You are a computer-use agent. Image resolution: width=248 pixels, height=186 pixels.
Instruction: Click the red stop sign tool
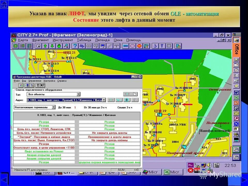click(x=139, y=46)
